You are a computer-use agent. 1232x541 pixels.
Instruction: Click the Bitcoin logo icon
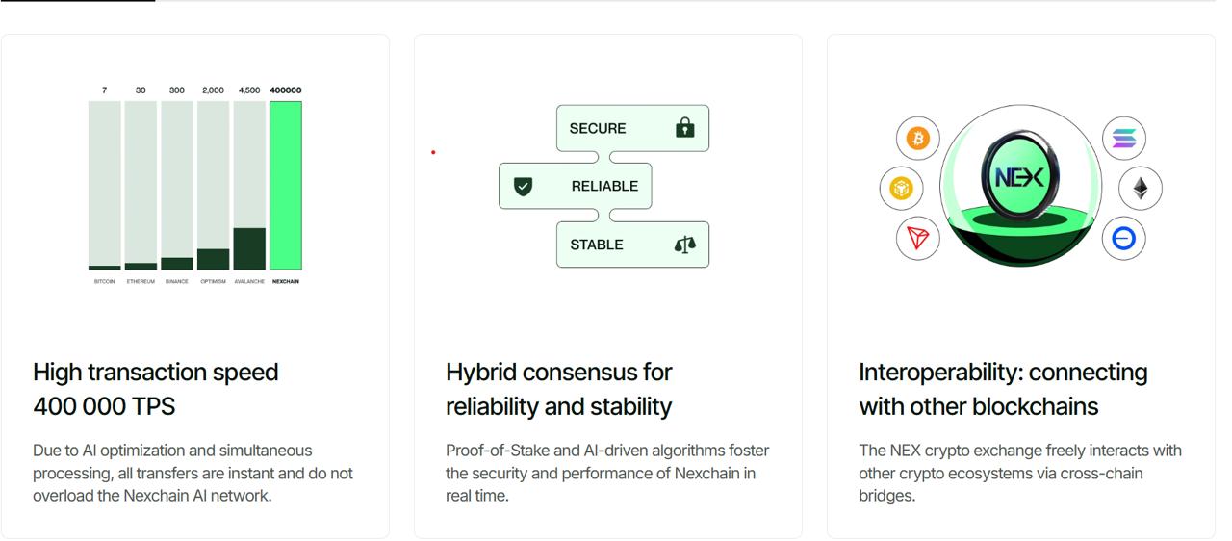tap(917, 139)
